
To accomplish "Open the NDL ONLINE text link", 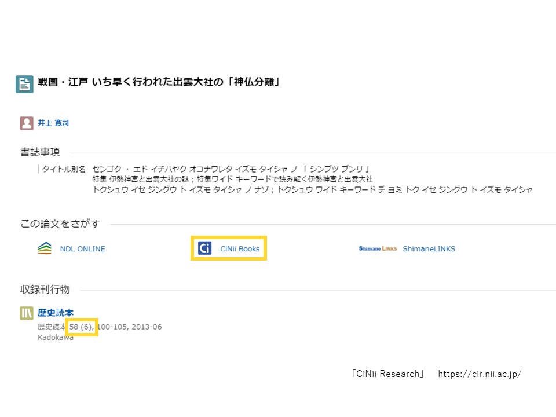I will pos(82,249).
